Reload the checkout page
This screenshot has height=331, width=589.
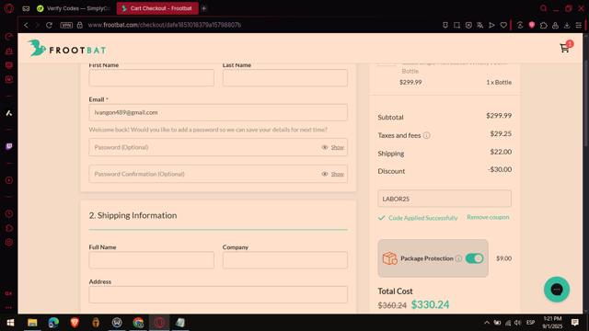49,25
